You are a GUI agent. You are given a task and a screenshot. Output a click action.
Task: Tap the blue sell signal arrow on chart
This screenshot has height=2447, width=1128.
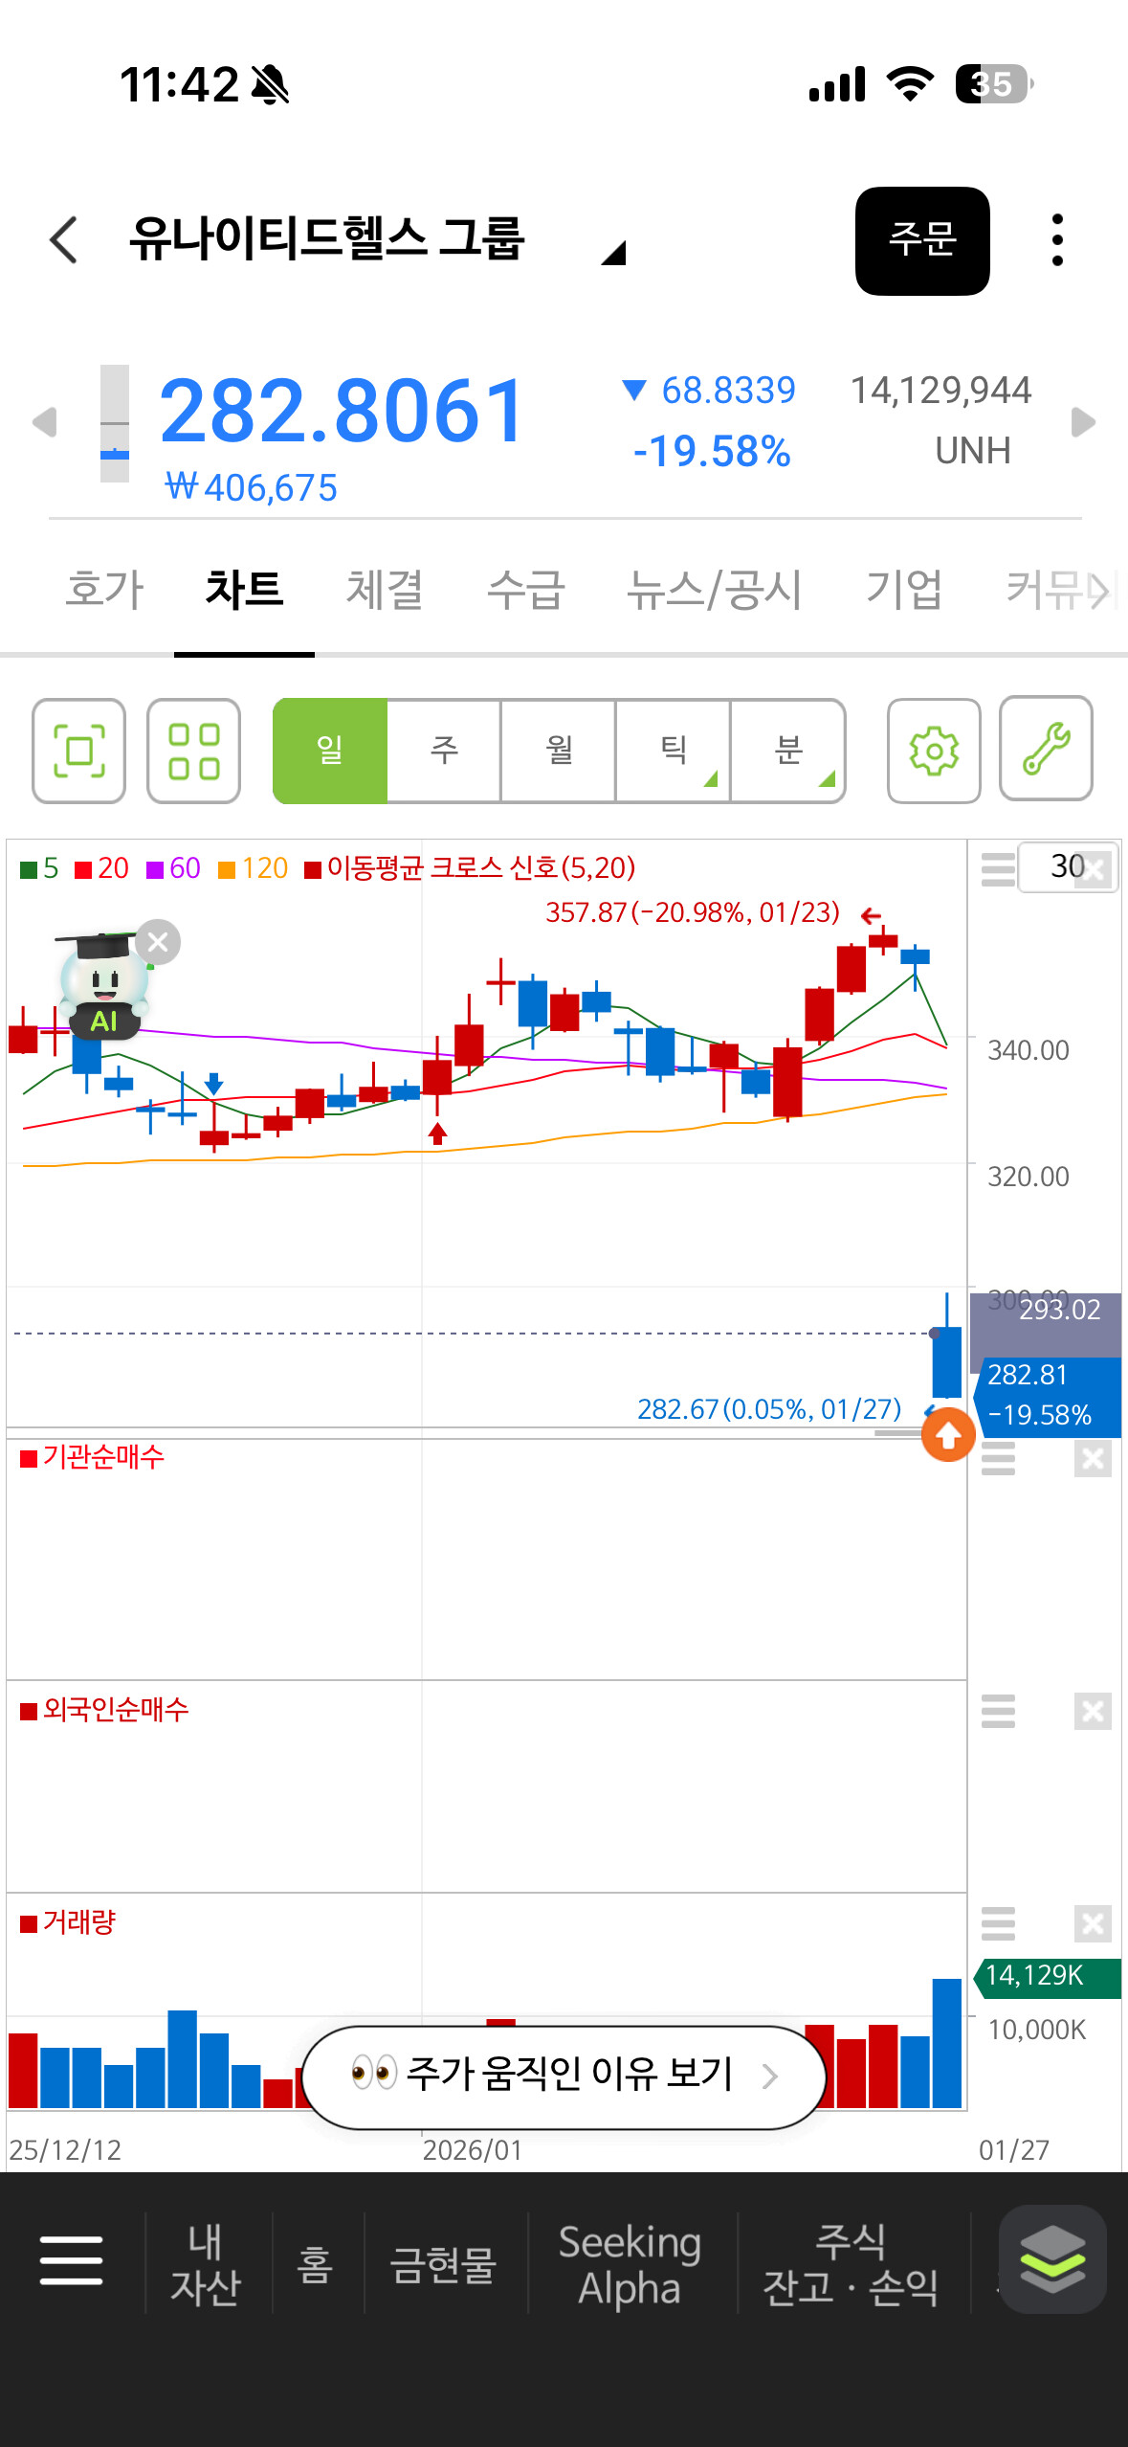pyautogui.click(x=214, y=1084)
